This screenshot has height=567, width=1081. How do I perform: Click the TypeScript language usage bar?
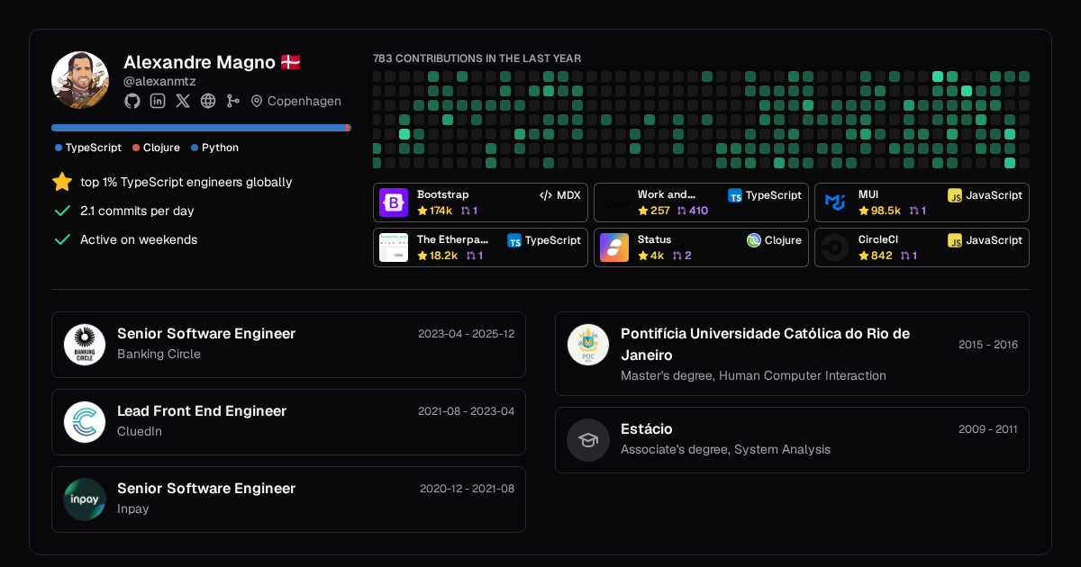(x=198, y=128)
